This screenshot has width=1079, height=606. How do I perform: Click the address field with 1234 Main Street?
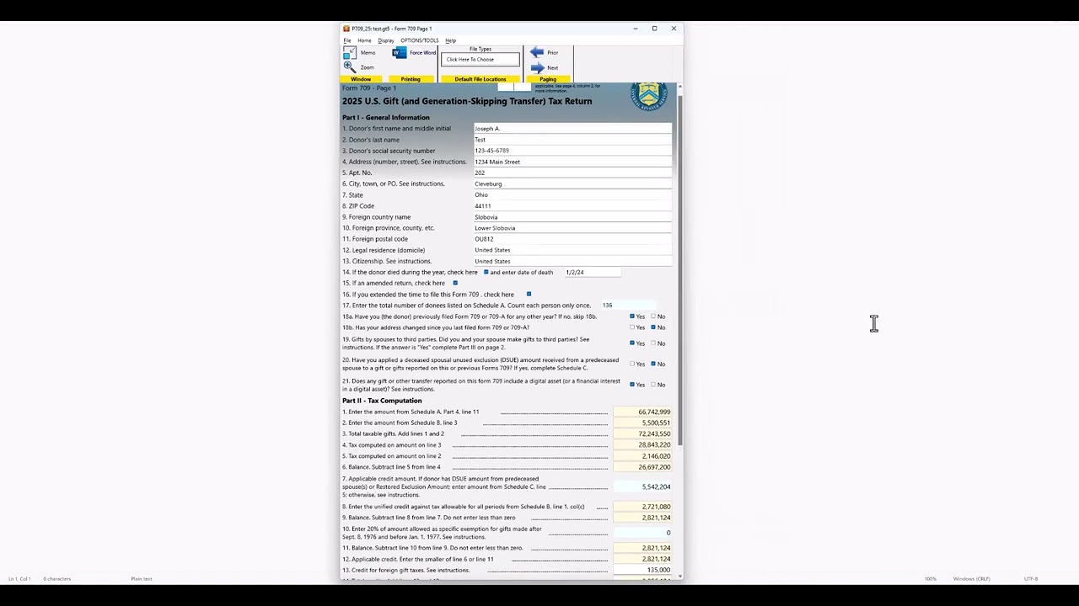coord(572,162)
